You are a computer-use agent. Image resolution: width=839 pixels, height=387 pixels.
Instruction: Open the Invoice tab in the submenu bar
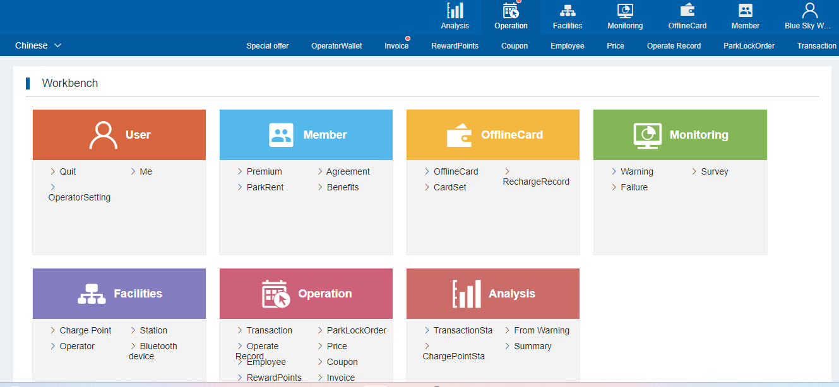click(x=396, y=46)
